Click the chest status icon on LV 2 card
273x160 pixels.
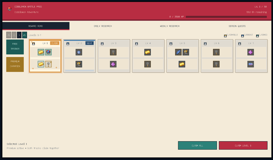pos(68,44)
